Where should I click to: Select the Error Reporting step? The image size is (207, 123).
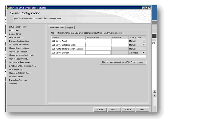pos(16,69)
